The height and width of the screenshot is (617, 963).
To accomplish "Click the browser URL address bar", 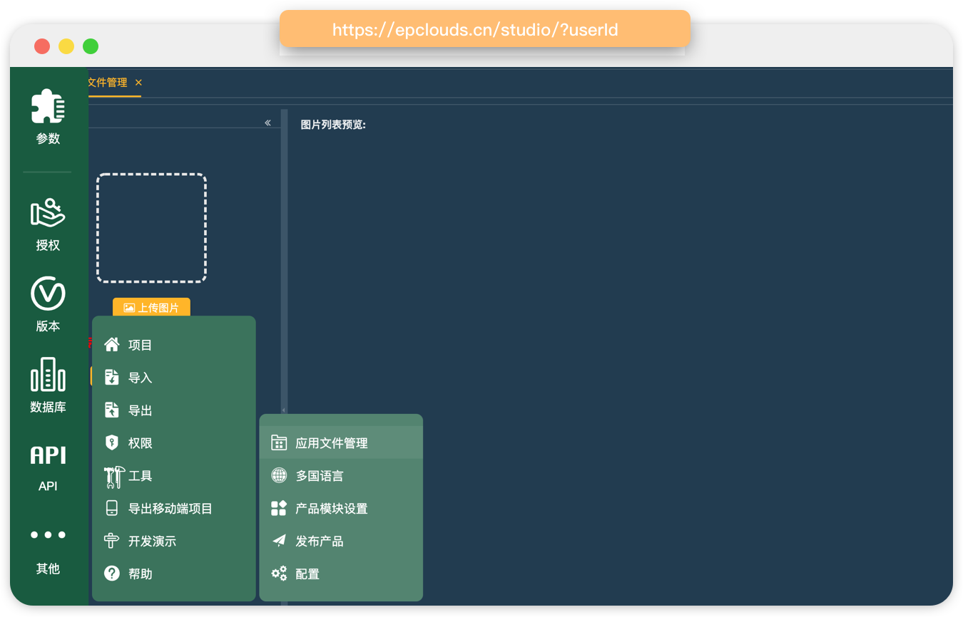I will click(x=484, y=29).
